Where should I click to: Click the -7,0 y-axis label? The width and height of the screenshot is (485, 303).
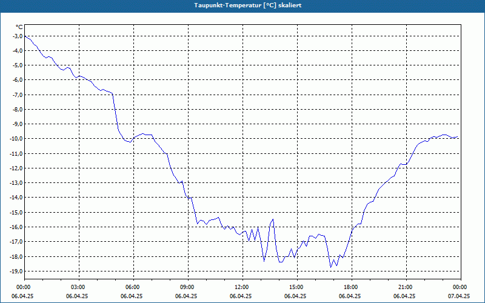pyautogui.click(x=18, y=95)
